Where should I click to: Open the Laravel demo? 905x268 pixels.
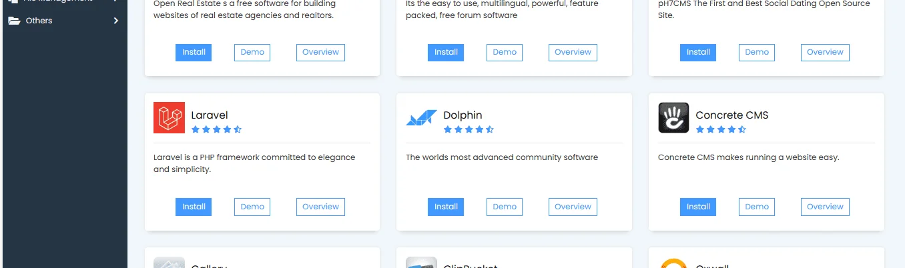252,207
